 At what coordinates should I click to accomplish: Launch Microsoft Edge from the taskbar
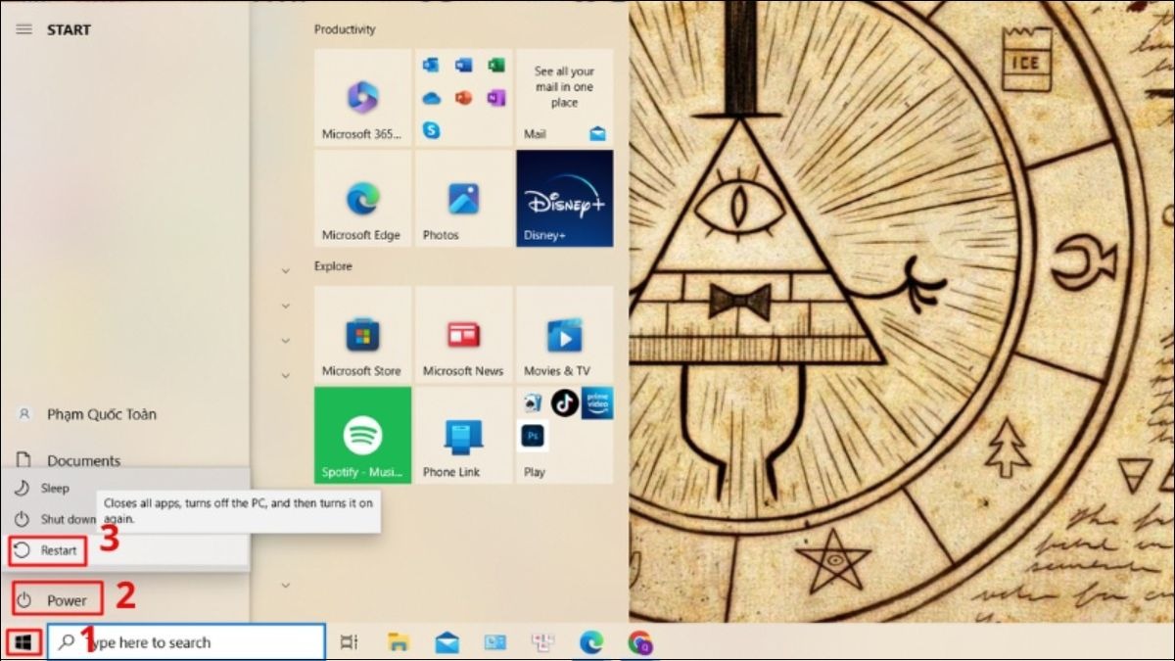(x=590, y=642)
